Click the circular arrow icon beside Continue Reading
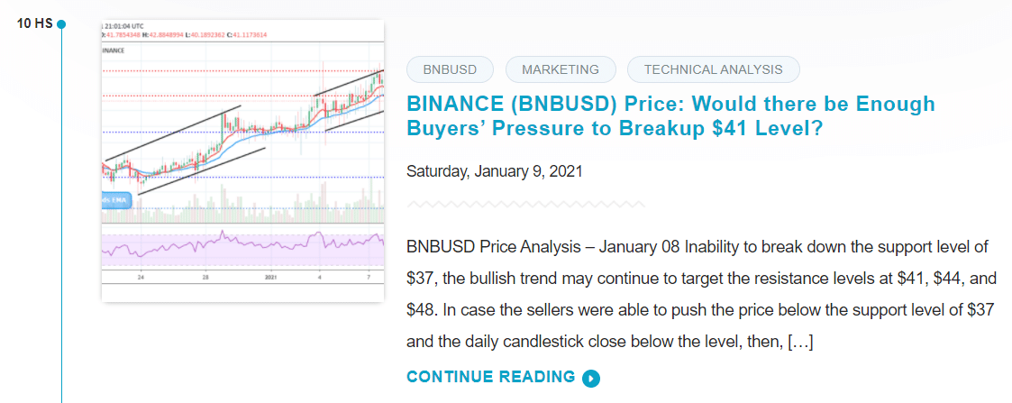1012x403 pixels. 590,379
